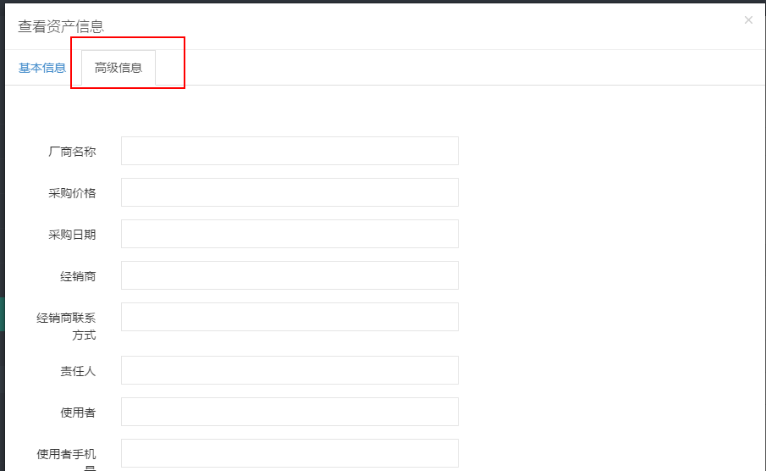Viewport: 766px width, 471px height.
Task: Close the 查看资产信息 dialog with X
Action: pos(748,20)
